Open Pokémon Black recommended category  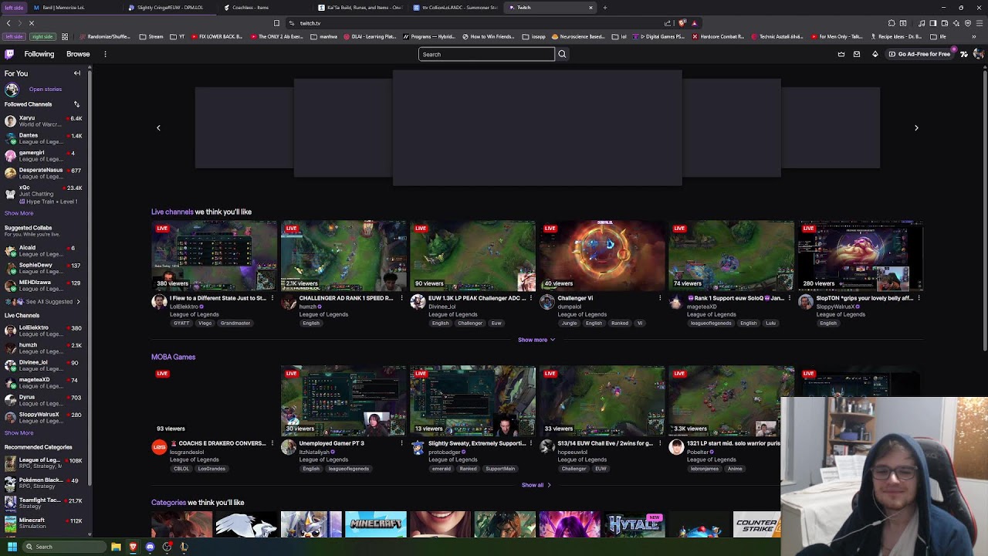tap(44, 483)
